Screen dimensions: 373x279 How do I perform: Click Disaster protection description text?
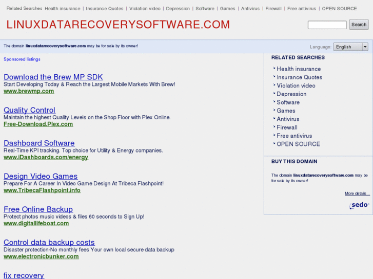click(x=89, y=250)
